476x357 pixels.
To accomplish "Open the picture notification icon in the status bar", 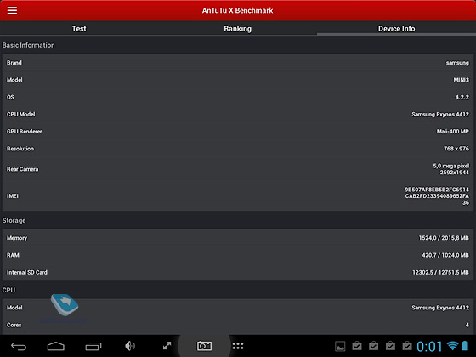I will [x=340, y=346].
